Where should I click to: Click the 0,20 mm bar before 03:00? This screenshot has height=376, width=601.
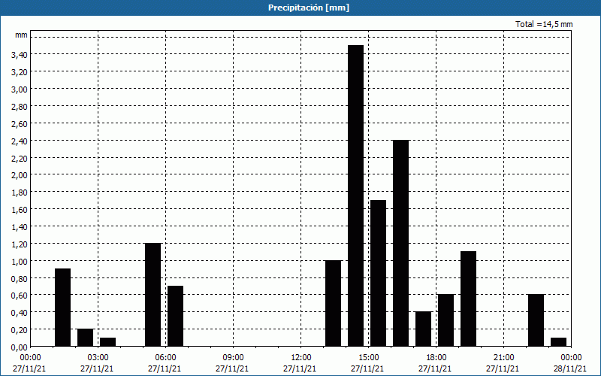[85, 338]
